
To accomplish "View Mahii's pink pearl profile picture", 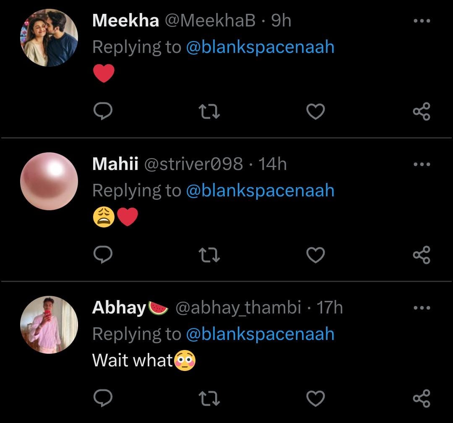I will point(49,181).
